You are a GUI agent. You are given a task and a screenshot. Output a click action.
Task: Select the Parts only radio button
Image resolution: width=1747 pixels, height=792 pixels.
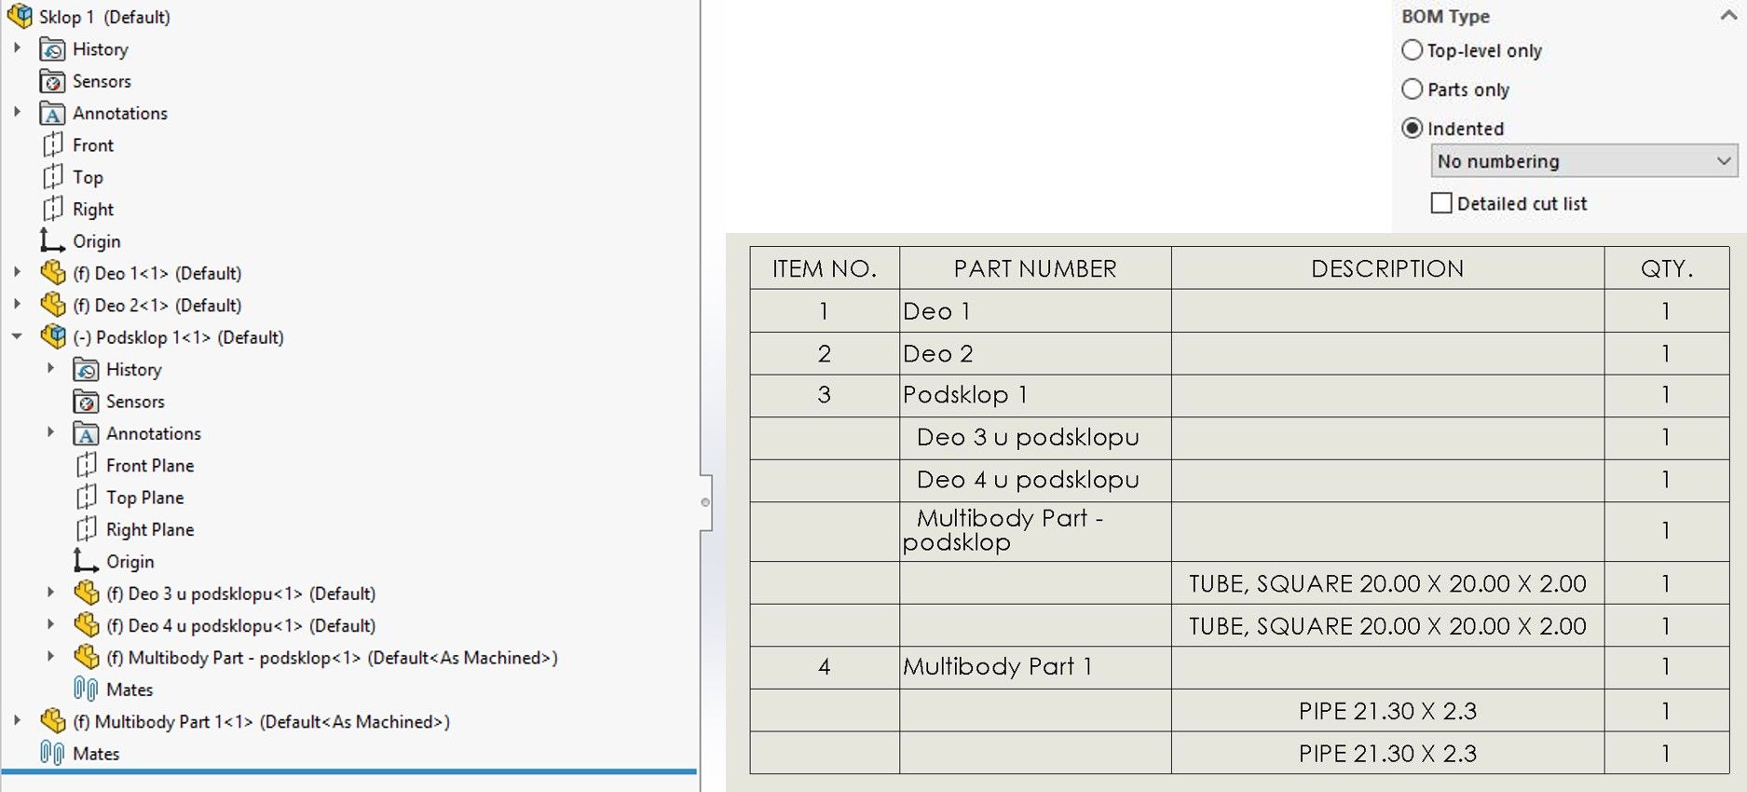coord(1413,89)
